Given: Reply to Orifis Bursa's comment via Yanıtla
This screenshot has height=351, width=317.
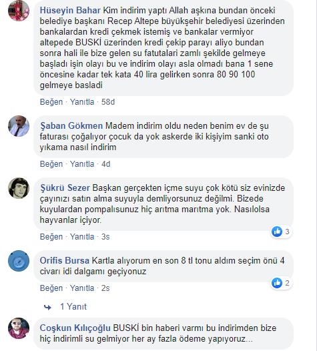Looking at the screenshot, I should (x=82, y=288).
